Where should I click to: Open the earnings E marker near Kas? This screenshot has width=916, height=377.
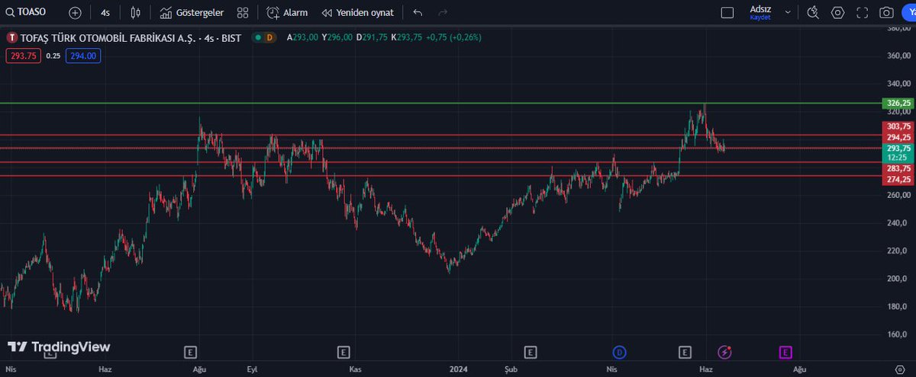click(x=343, y=352)
